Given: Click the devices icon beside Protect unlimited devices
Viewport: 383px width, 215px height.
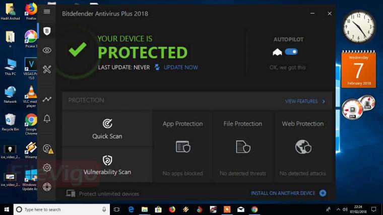Looking at the screenshot, I should (71, 193).
